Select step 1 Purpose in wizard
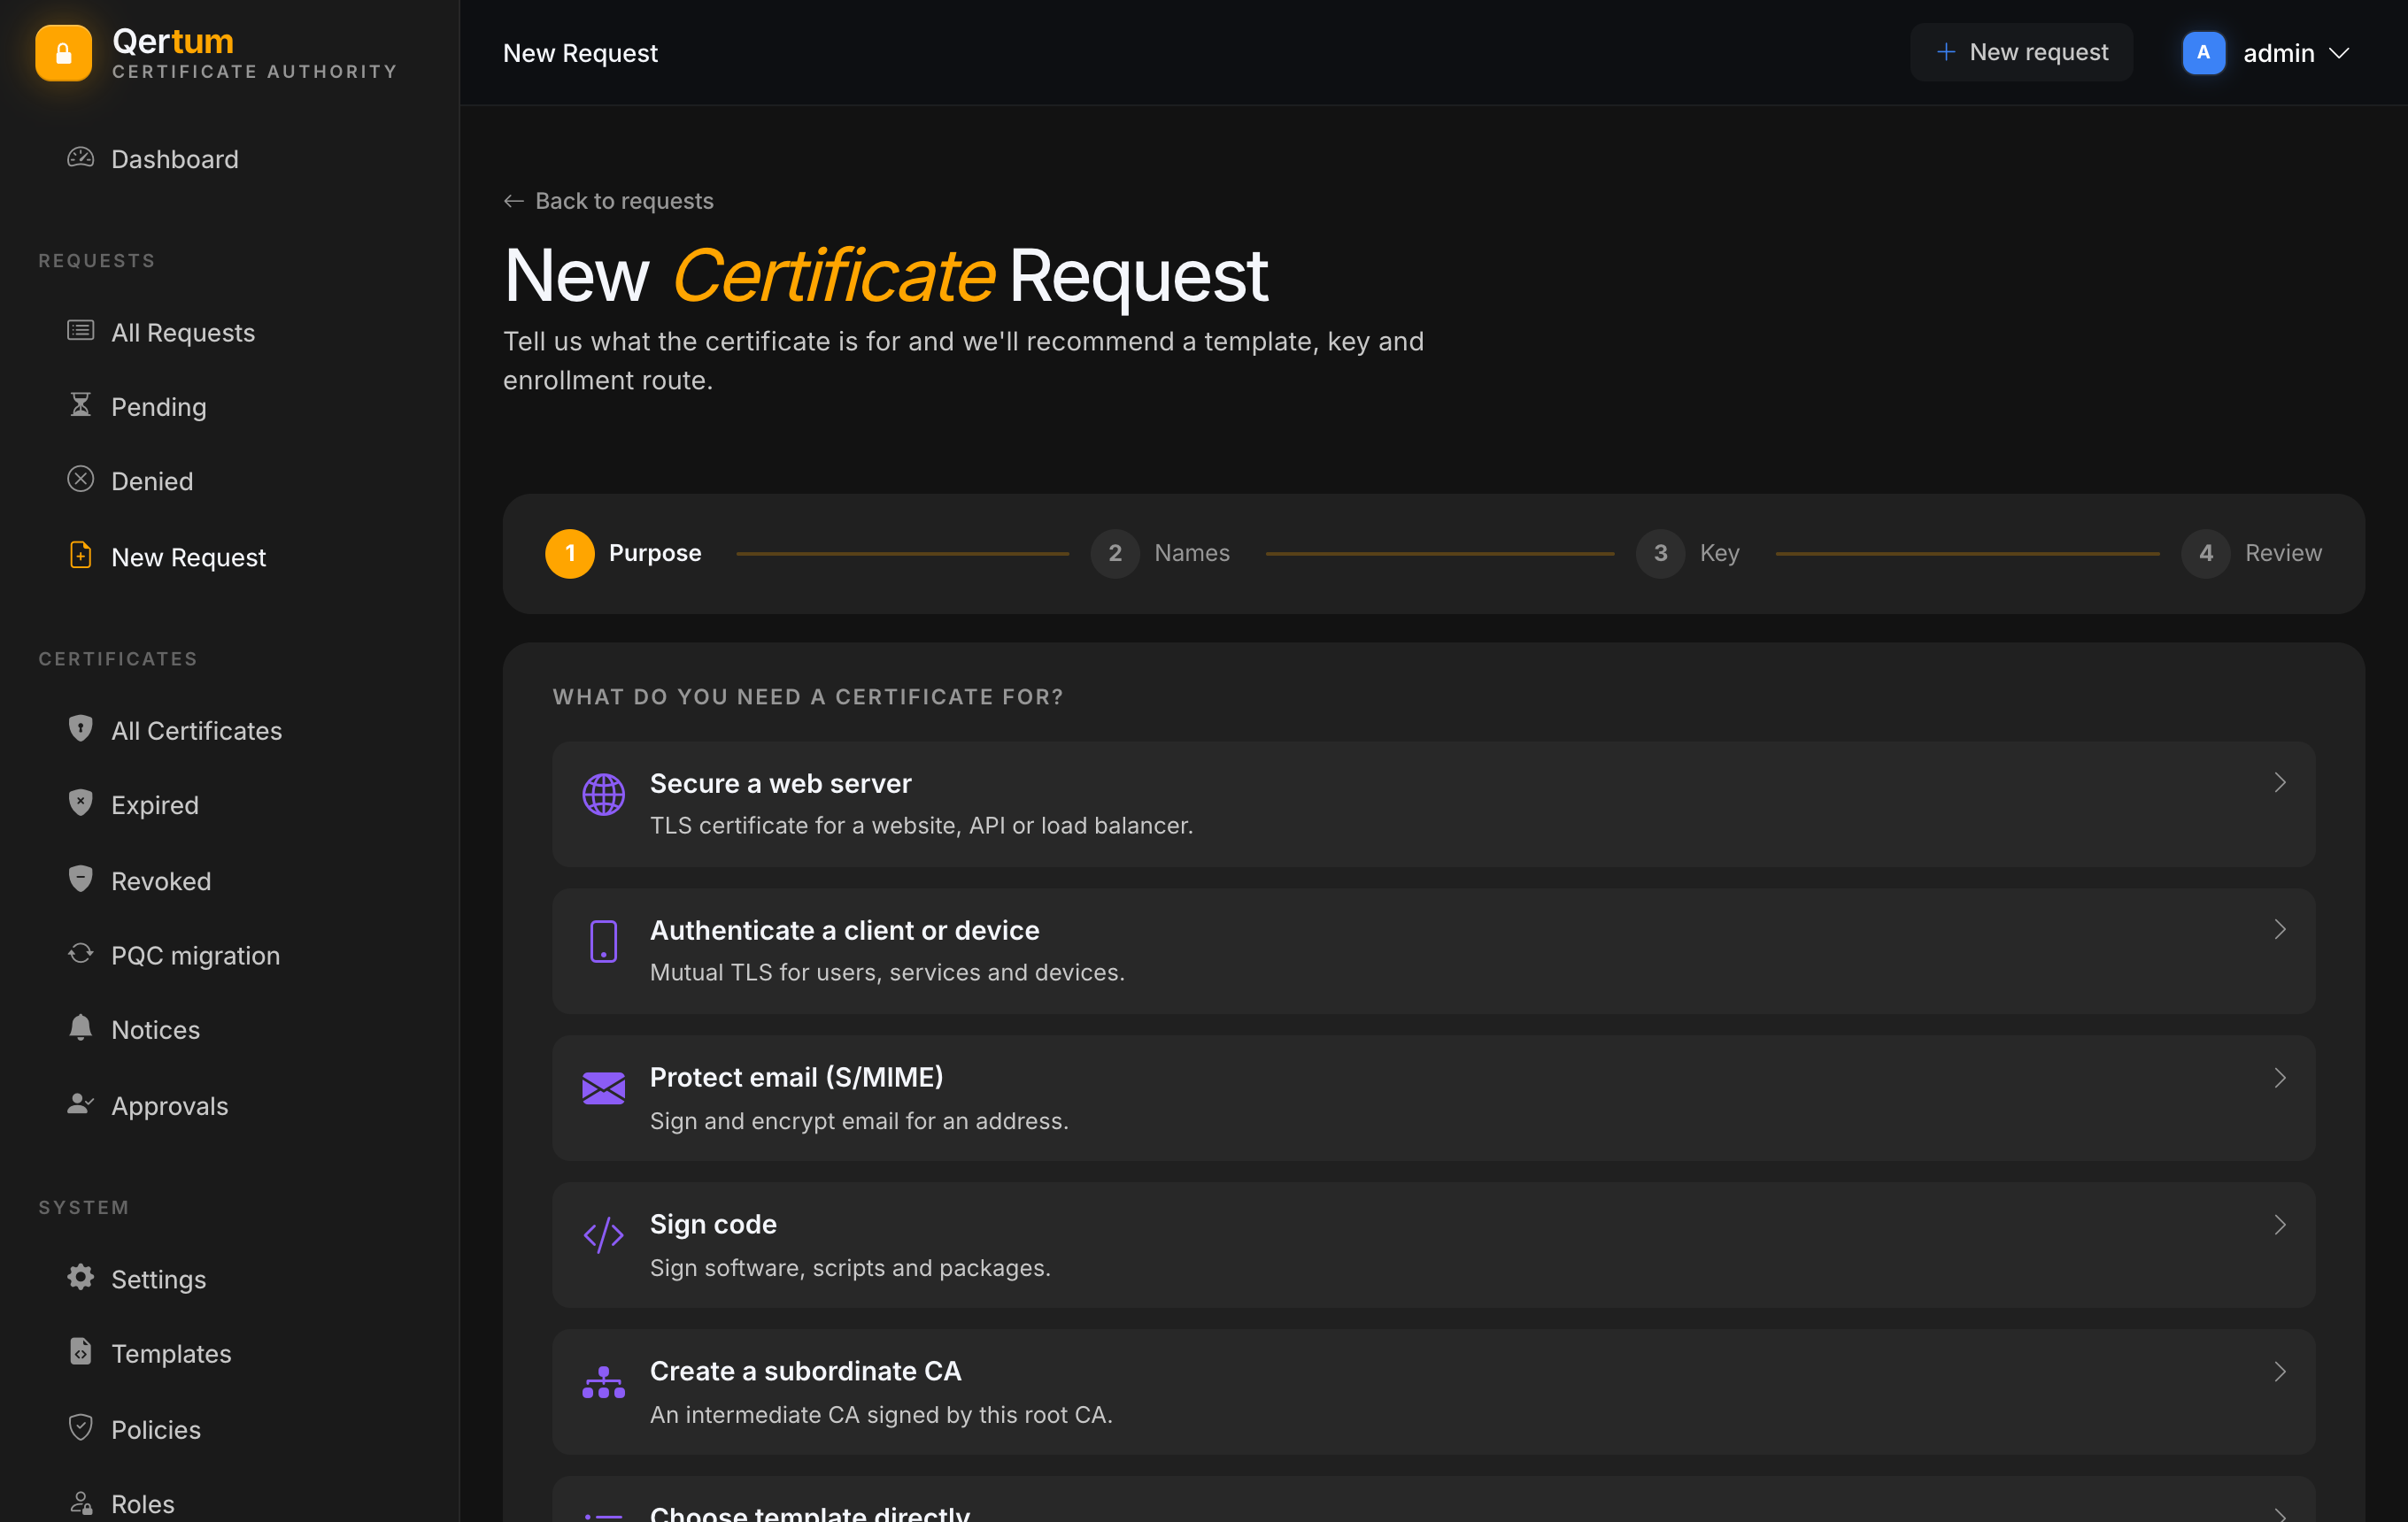 click(623, 554)
